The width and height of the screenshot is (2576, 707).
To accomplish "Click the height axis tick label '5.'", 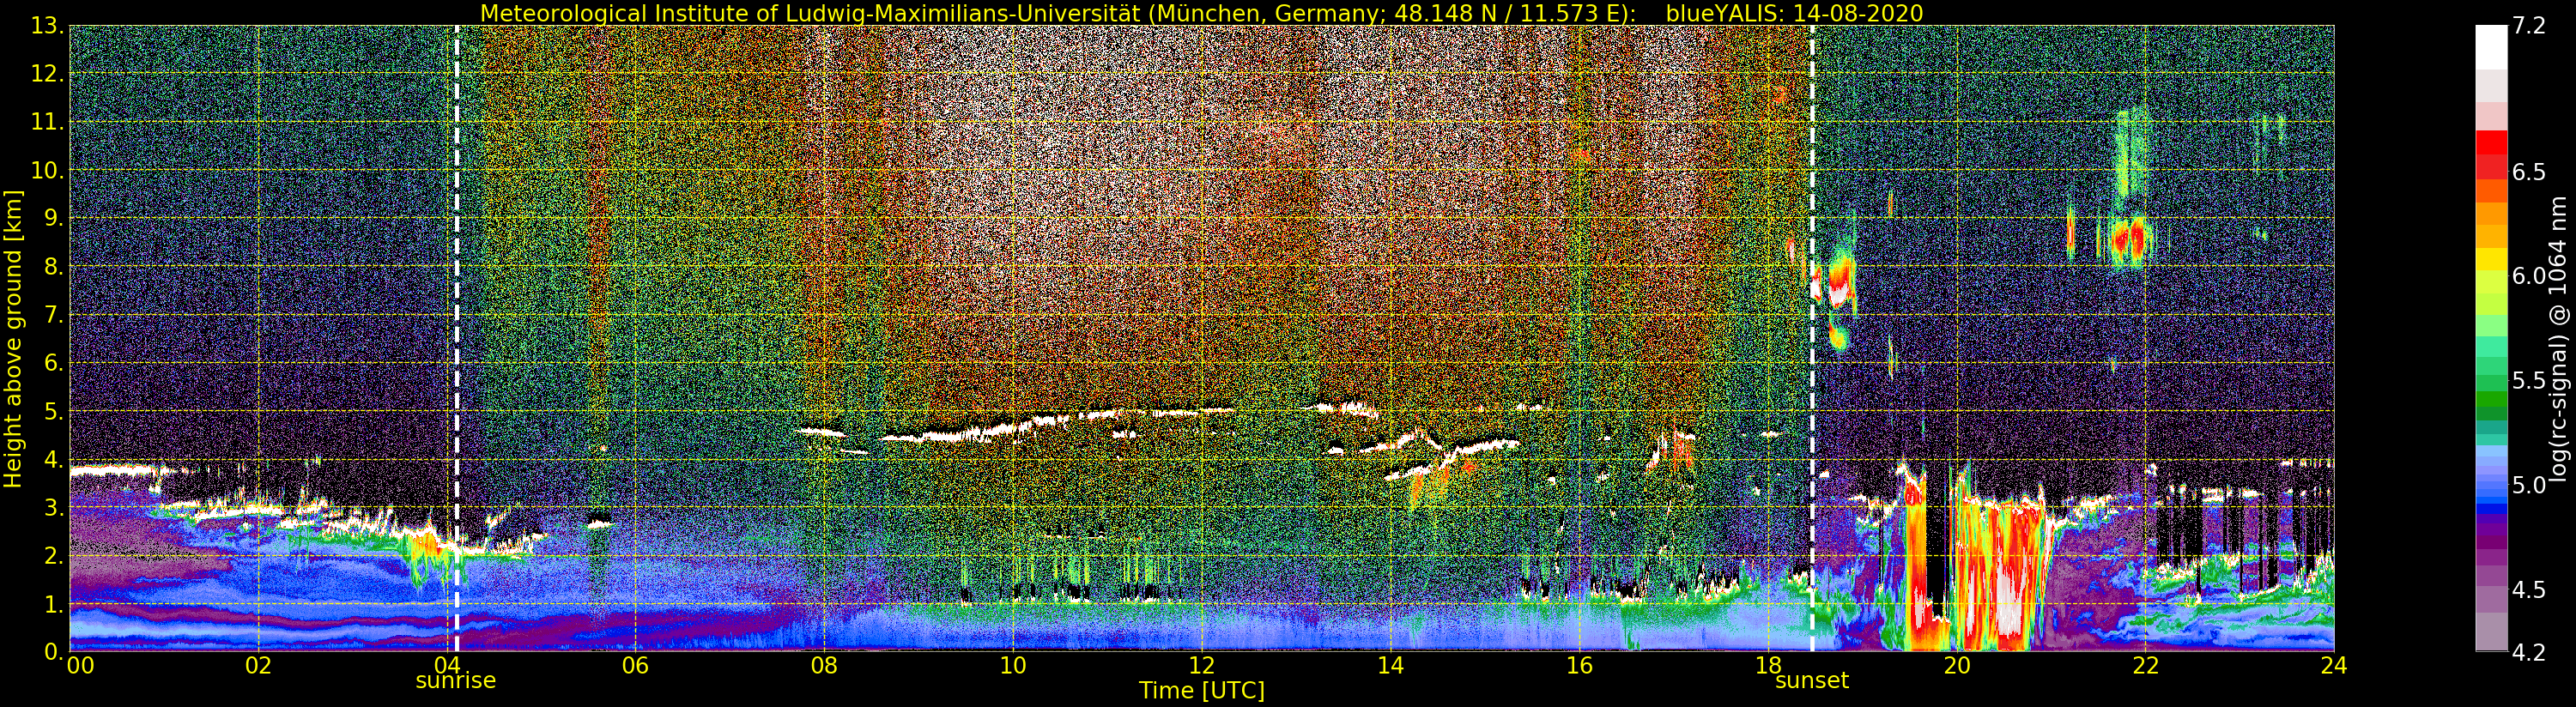I will coord(53,411).
